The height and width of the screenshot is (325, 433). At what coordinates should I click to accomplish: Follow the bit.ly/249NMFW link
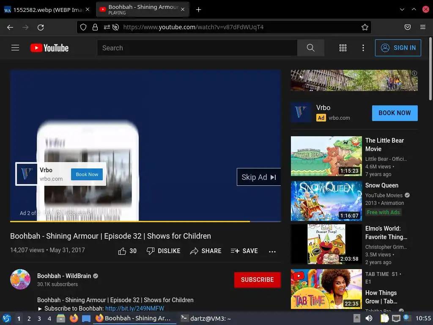click(x=134, y=308)
